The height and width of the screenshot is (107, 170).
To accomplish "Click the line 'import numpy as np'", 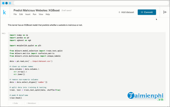I will [x=19, y=35].
